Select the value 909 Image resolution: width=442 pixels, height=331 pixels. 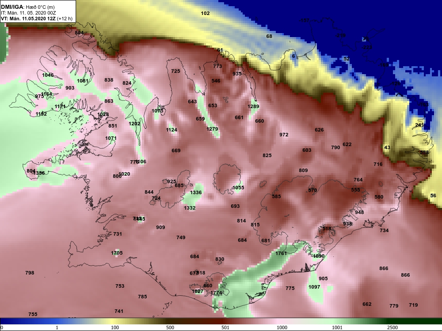point(160,227)
